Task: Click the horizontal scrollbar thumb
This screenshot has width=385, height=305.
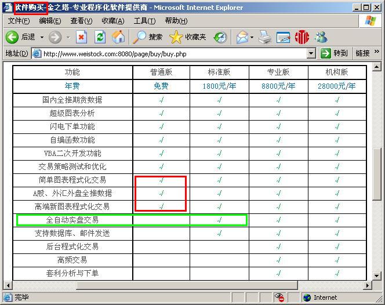Action: click(187, 285)
